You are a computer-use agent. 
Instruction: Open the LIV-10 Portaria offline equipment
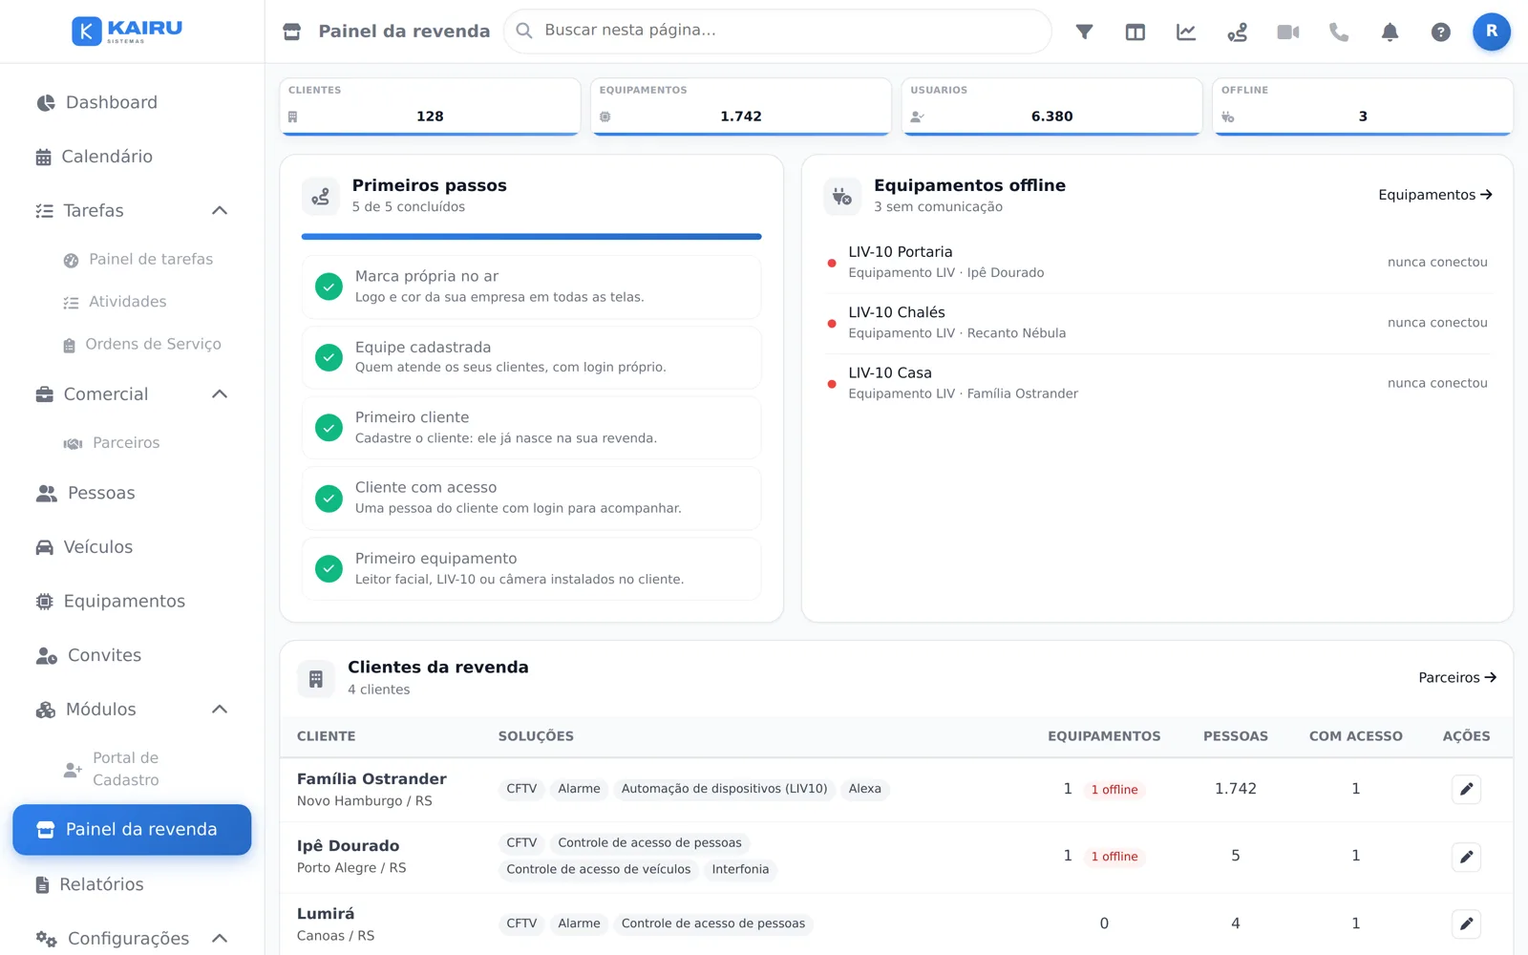tap(1157, 262)
